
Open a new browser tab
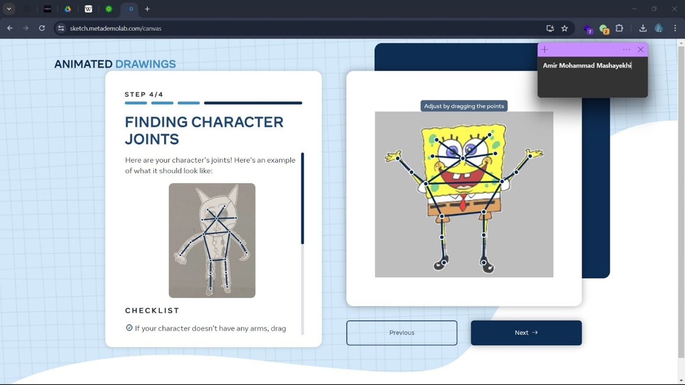click(x=148, y=9)
